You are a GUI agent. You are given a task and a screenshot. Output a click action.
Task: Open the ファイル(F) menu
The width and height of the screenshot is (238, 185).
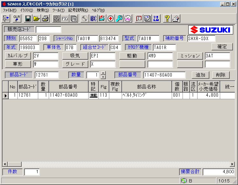[10, 10]
